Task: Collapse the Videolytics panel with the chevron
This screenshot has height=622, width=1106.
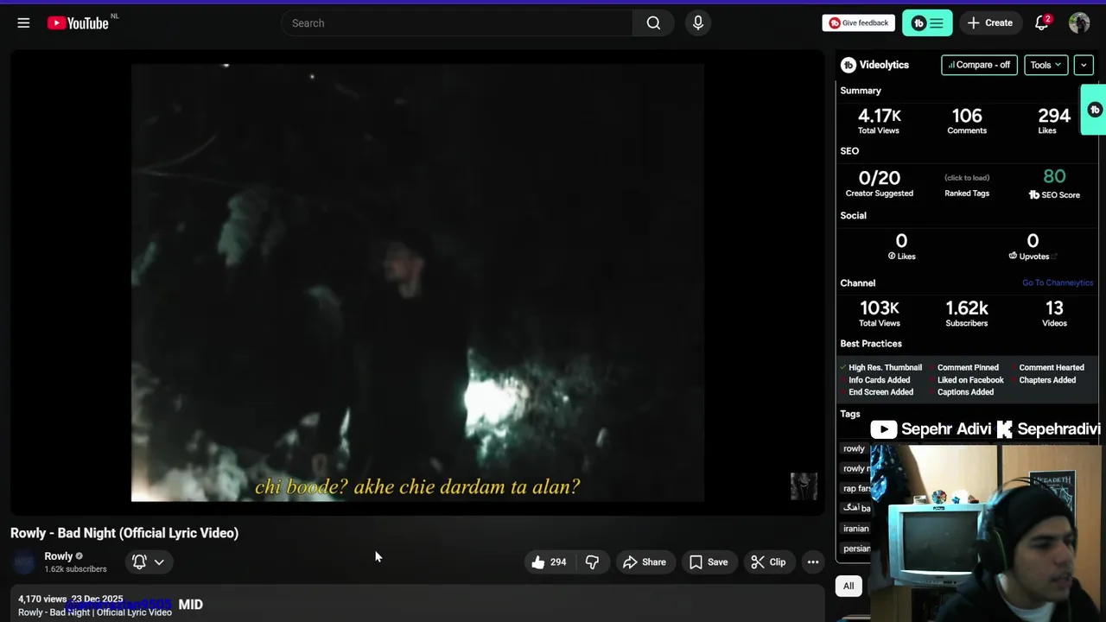Action: pyautogui.click(x=1084, y=65)
